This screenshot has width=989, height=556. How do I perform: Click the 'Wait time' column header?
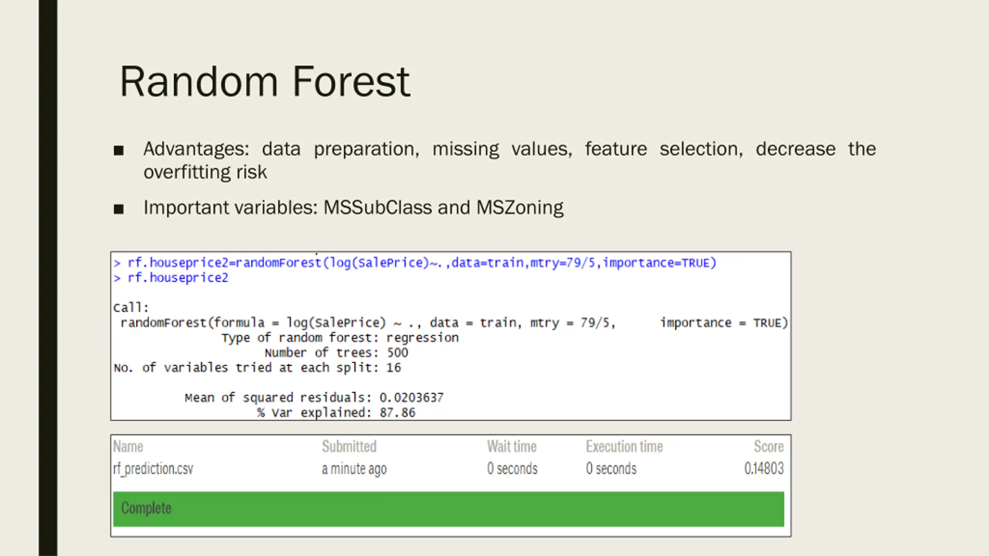point(512,447)
